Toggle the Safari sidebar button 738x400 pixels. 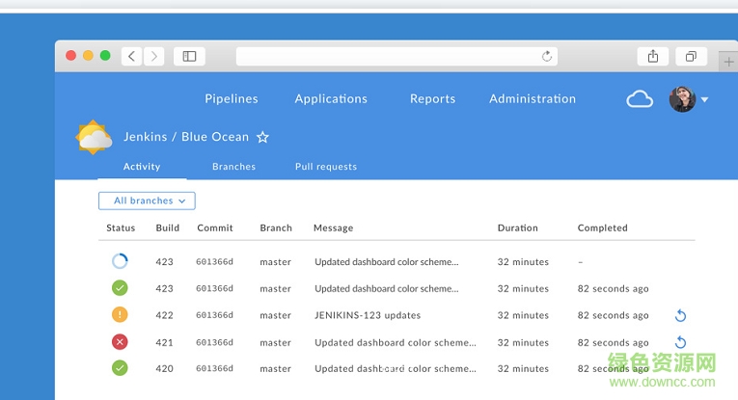click(x=189, y=57)
